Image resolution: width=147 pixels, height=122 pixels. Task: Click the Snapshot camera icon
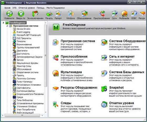[x=104, y=89]
